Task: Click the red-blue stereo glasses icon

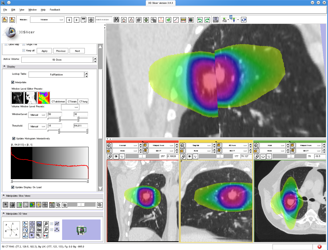Action: [x=46, y=235]
